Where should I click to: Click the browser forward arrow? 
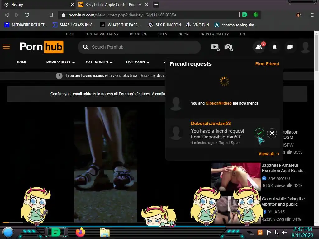(17, 15)
